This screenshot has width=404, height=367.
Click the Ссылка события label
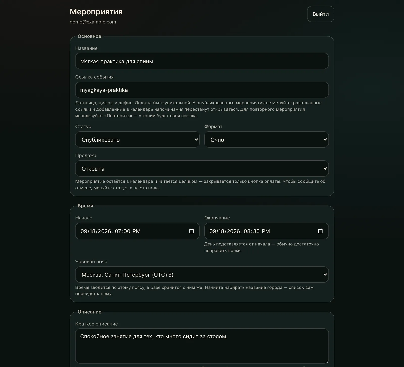click(94, 77)
